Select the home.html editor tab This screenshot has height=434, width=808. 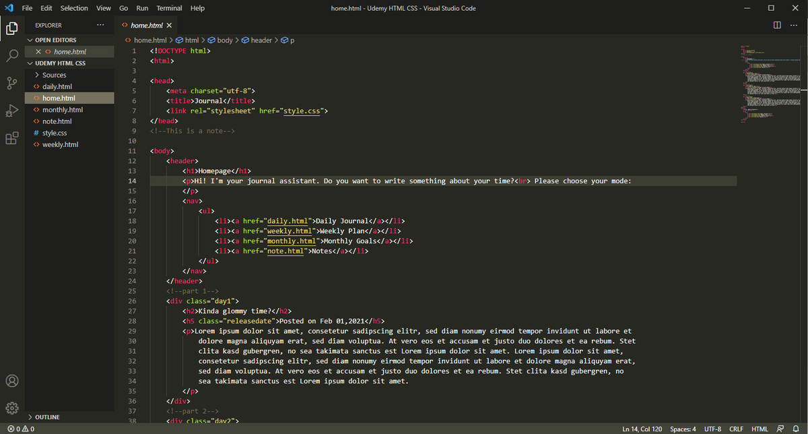147,25
